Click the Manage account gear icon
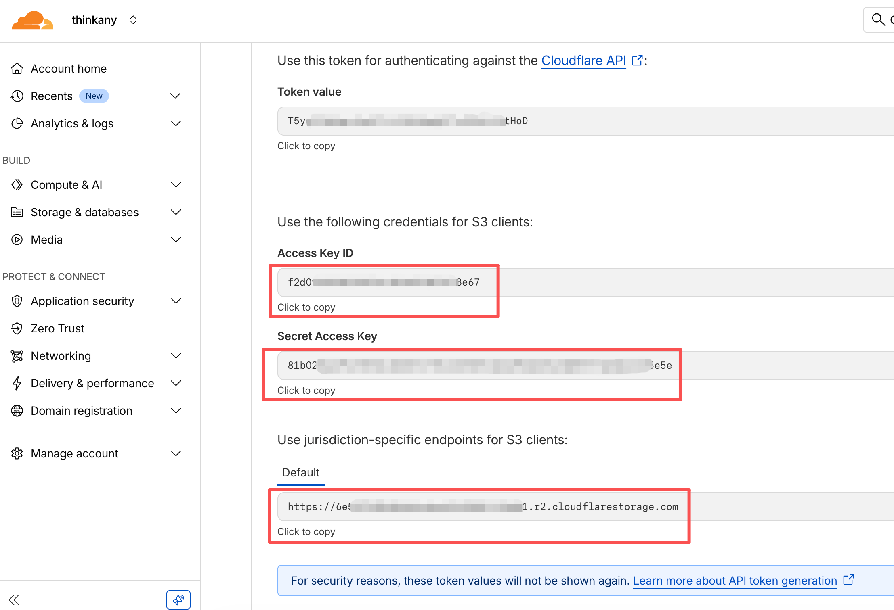 tap(17, 453)
